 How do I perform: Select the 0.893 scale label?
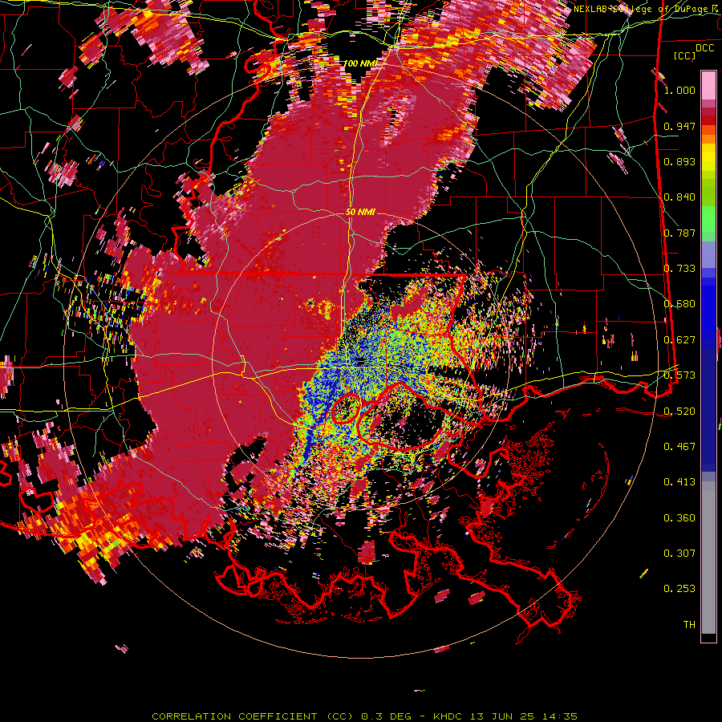pos(679,161)
